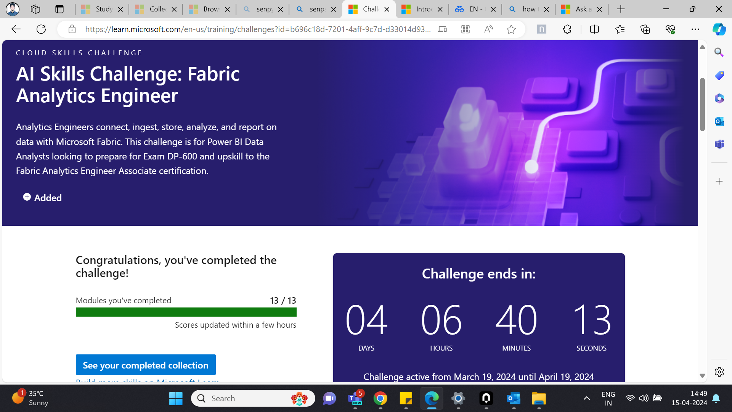Click the Added challenge button
The image size is (732, 412).
43,198
